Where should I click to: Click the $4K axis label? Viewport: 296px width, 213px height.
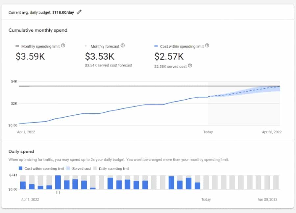coord(14,81)
